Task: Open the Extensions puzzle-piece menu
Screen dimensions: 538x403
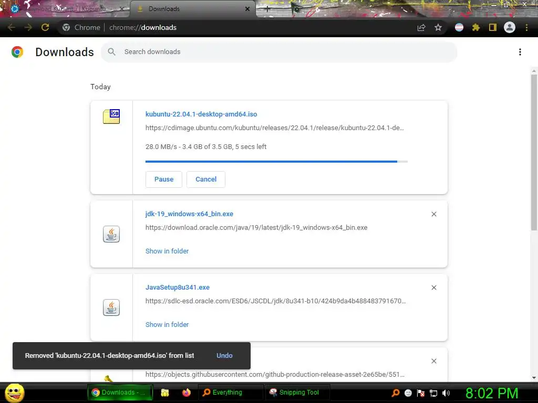Action: [x=476, y=27]
